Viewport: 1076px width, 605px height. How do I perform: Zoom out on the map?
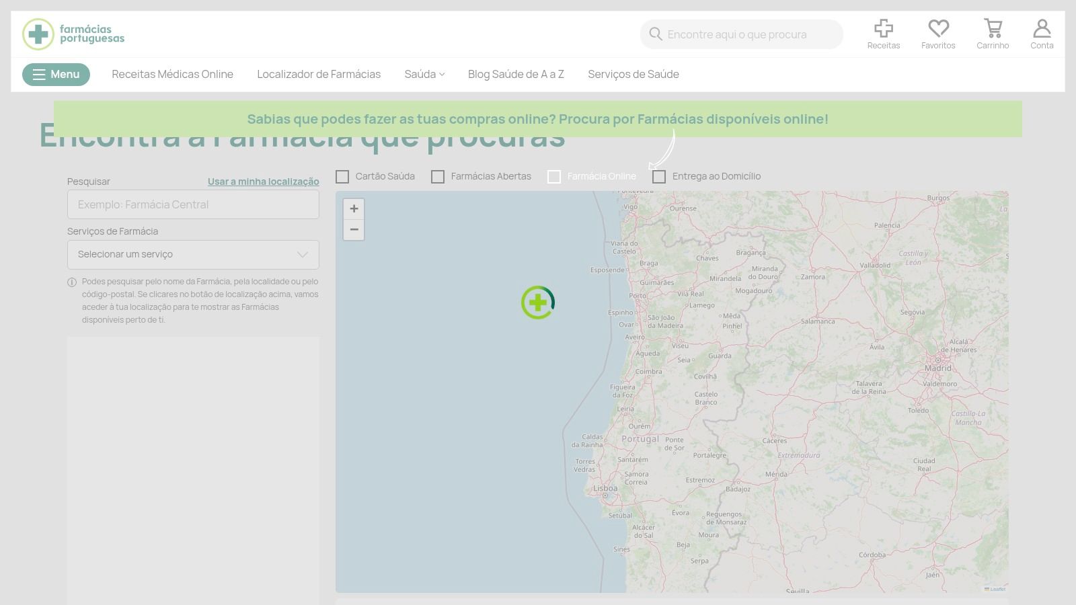pyautogui.click(x=354, y=229)
